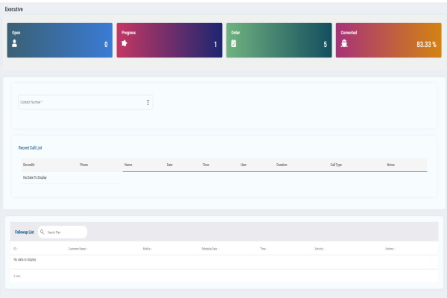Click the search magnifier icon in Followup List
Screen dimensions: 447x298
click(x=42, y=232)
